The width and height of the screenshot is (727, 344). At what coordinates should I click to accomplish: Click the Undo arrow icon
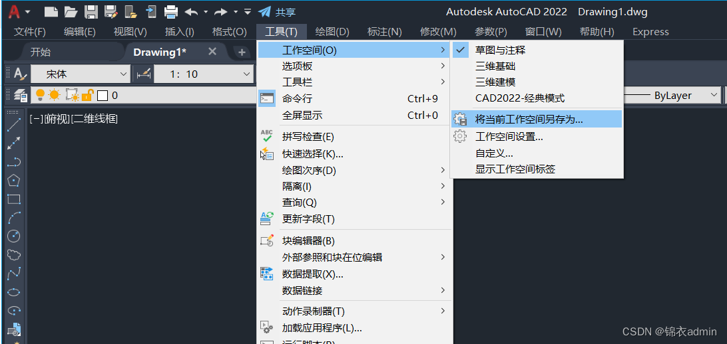click(x=192, y=11)
